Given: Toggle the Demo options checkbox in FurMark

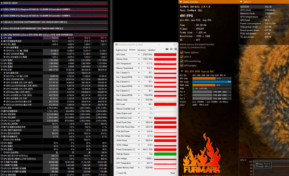Looking at the screenshot, I should [x=182, y=53].
